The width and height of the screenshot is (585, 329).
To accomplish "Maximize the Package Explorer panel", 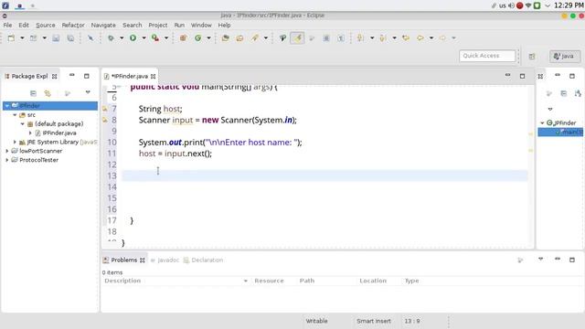I will 87,76.
